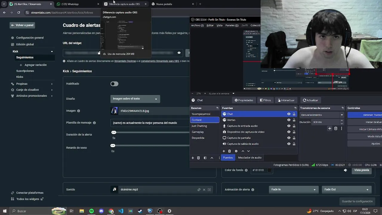Open source properties gear in Fuentes toolbar

pyautogui.click(x=236, y=151)
